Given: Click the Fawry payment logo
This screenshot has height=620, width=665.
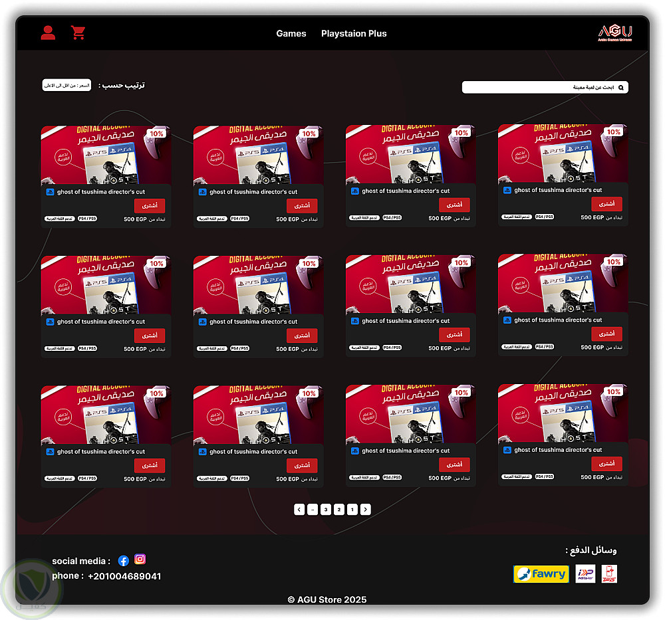Looking at the screenshot, I should point(541,574).
